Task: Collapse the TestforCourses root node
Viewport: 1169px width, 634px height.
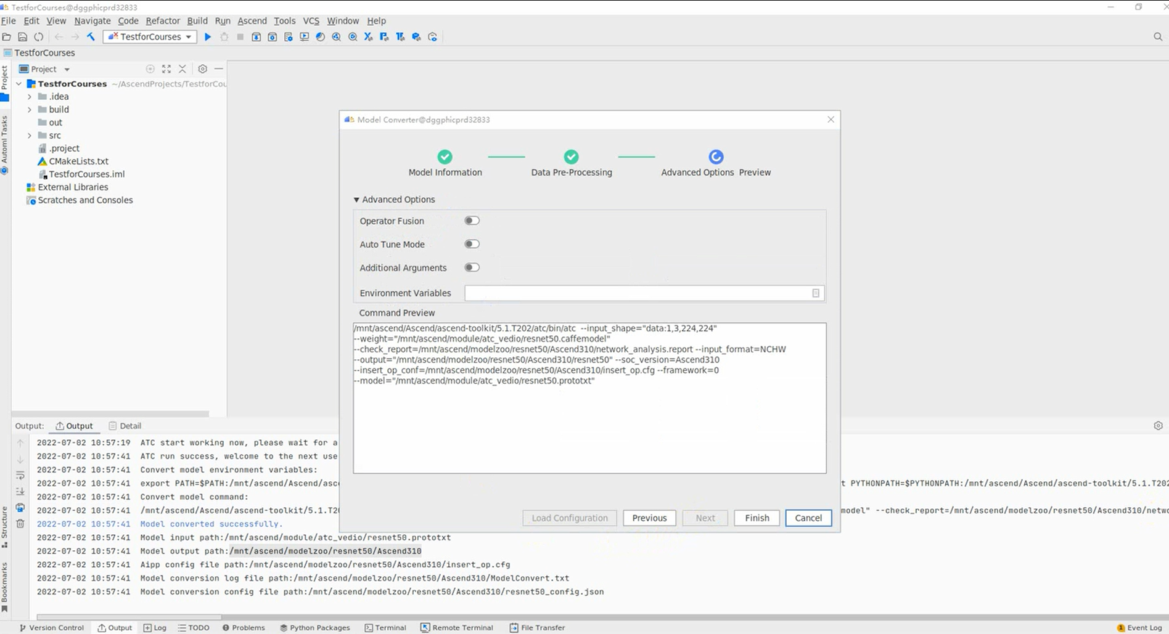Action: click(19, 84)
